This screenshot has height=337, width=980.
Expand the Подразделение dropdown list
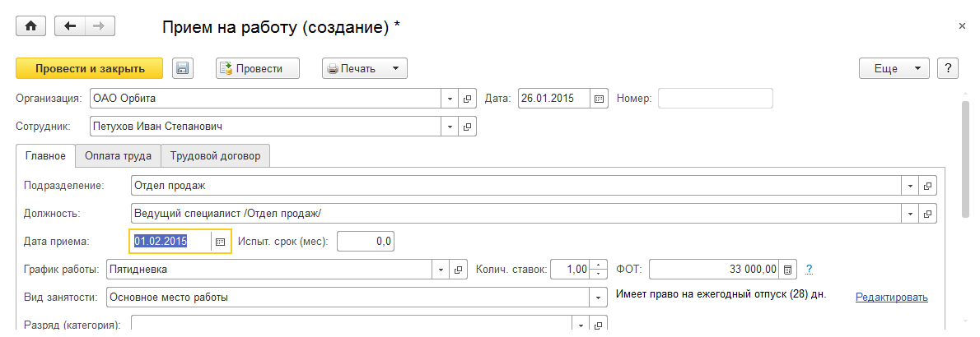coord(910,186)
